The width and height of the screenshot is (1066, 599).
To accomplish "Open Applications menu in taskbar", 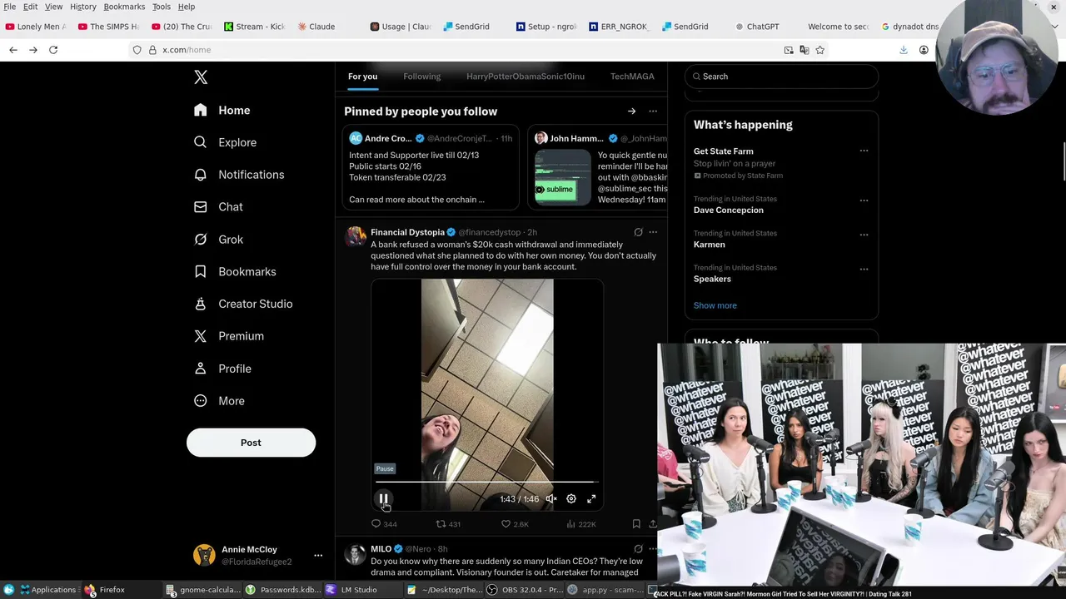I will coord(47,590).
